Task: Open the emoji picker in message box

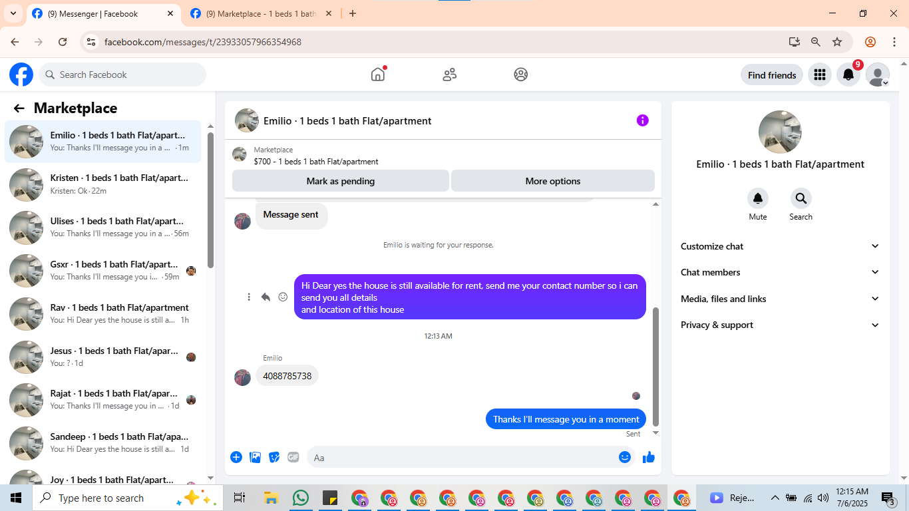Action: coord(624,457)
